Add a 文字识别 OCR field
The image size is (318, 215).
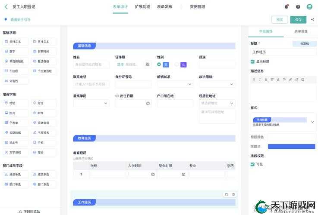tap(16, 152)
